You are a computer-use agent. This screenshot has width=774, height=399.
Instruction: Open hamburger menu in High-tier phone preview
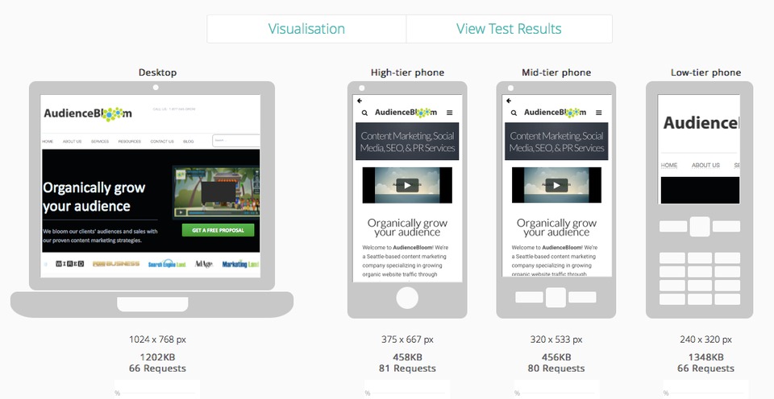[449, 113]
